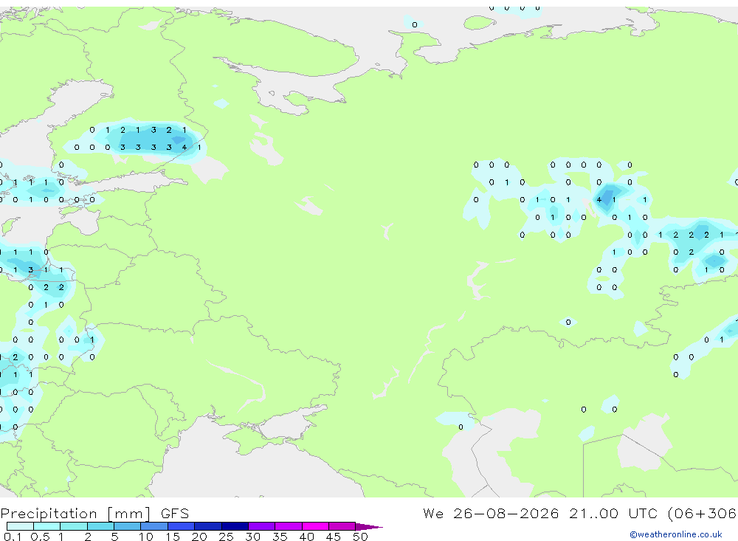Click the Precipitation [mm] GFS title
The height and width of the screenshot is (541, 738).
pyautogui.click(x=94, y=513)
